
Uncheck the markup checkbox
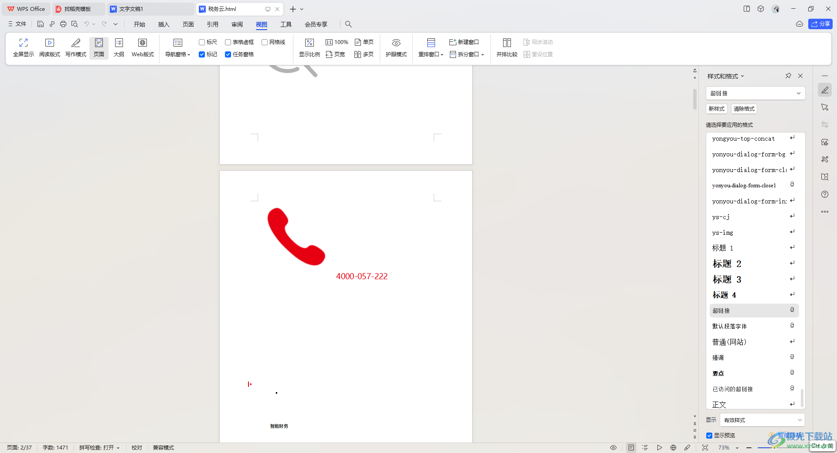[202, 54]
